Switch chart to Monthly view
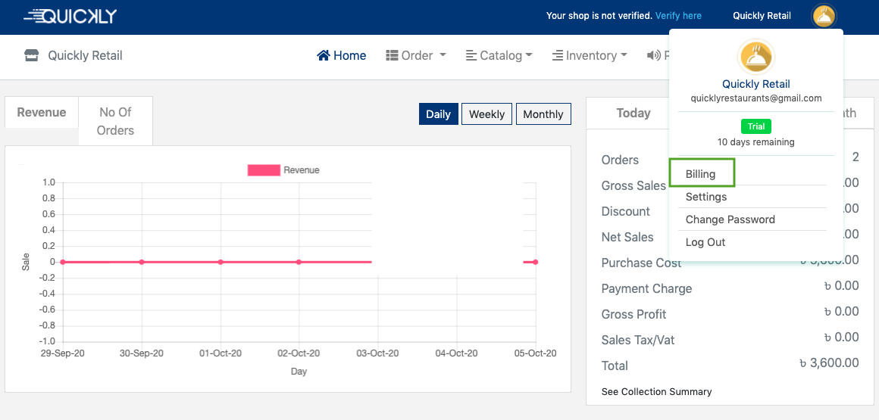The width and height of the screenshot is (879, 420). click(543, 114)
